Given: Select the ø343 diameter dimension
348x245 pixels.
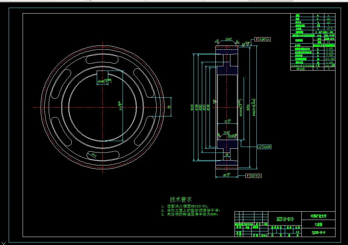Looking at the screenshot, I should 192,108.
